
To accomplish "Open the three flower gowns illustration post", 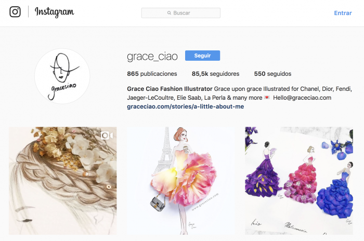I will (x=299, y=181).
